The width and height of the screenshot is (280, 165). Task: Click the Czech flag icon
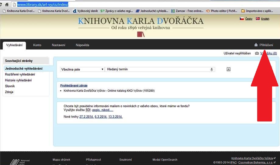242,19
